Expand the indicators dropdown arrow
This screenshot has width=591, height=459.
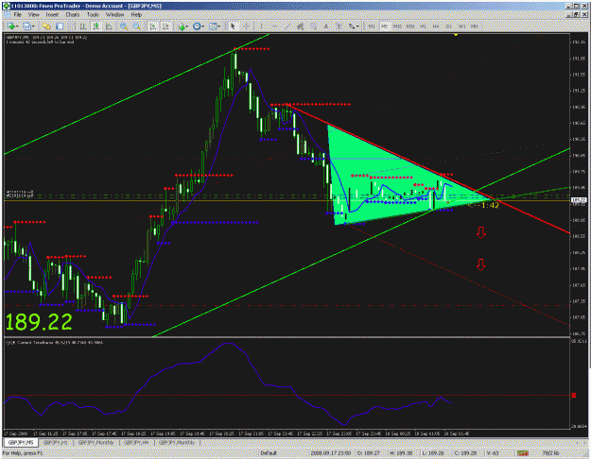point(187,26)
